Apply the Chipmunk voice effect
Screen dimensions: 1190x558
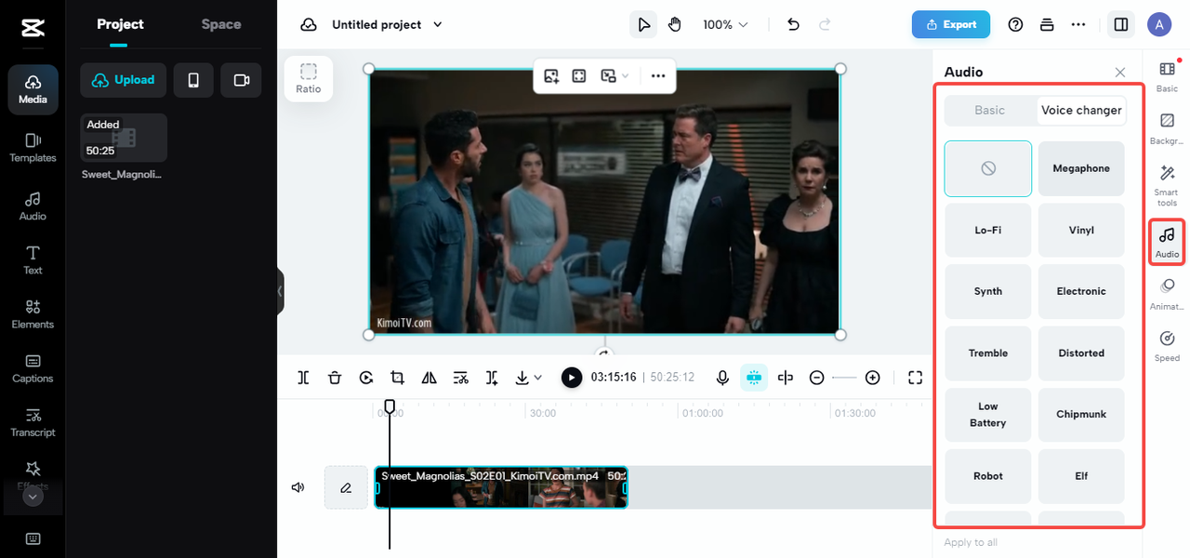(1081, 414)
